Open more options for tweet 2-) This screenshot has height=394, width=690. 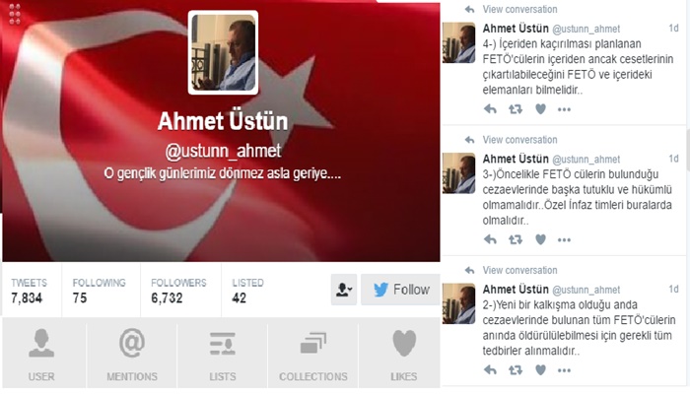(x=564, y=370)
